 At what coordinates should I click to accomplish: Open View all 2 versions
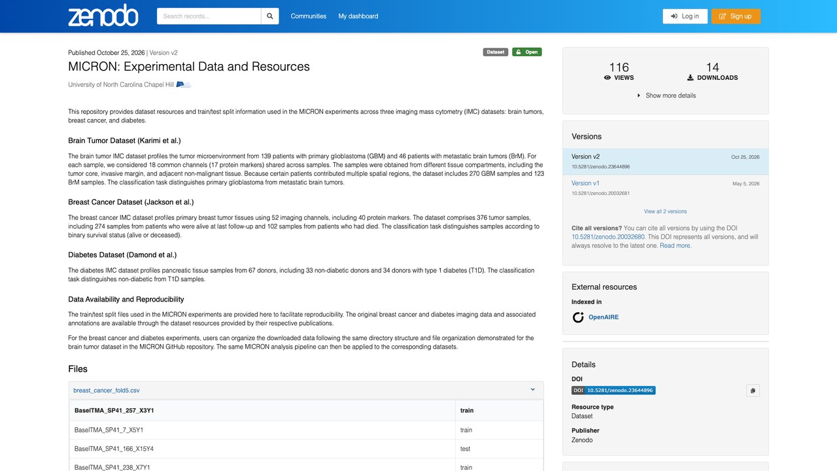coord(666,211)
